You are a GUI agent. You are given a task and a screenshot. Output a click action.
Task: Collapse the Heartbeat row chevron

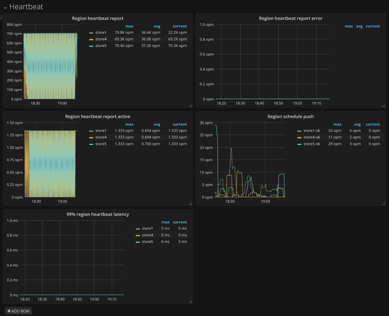(5, 7)
